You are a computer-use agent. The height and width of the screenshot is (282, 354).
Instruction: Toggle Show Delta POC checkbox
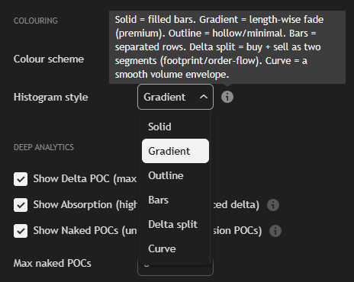click(21, 179)
